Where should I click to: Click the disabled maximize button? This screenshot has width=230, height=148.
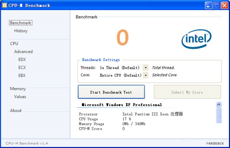pyautogui.click(x=217, y=6)
